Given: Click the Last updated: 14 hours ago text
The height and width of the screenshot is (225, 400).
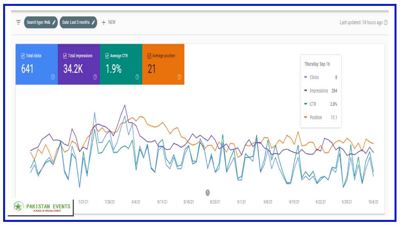Looking at the screenshot, I should (361, 22).
